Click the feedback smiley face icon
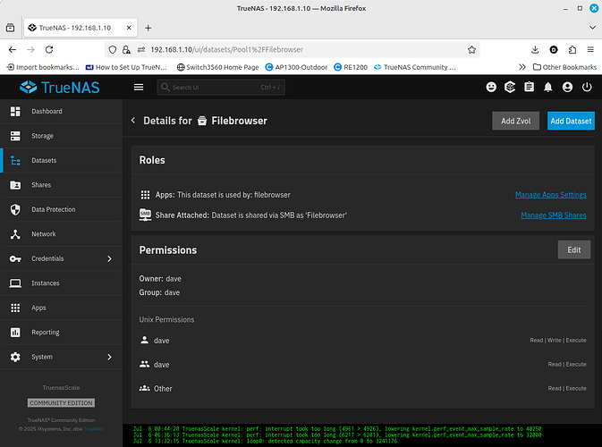The image size is (602, 447). tap(491, 88)
